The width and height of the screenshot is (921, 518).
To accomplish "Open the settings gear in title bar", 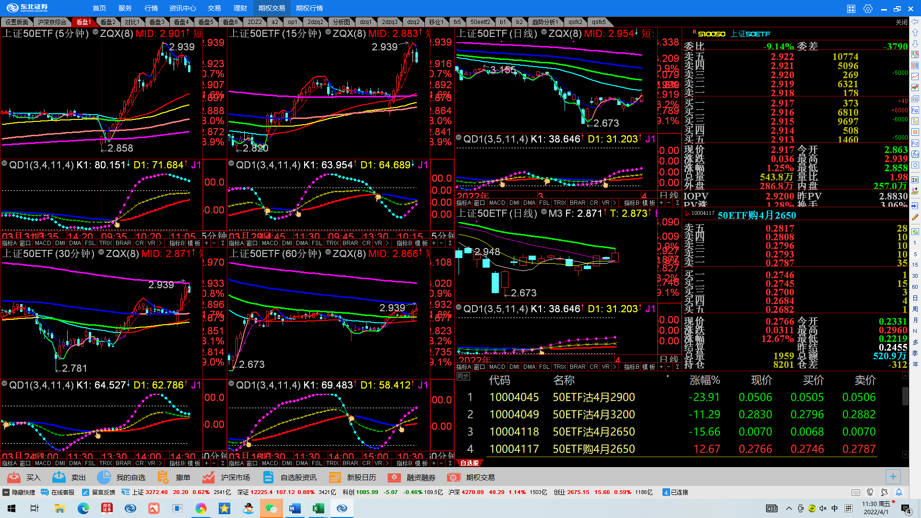I will point(868,8).
